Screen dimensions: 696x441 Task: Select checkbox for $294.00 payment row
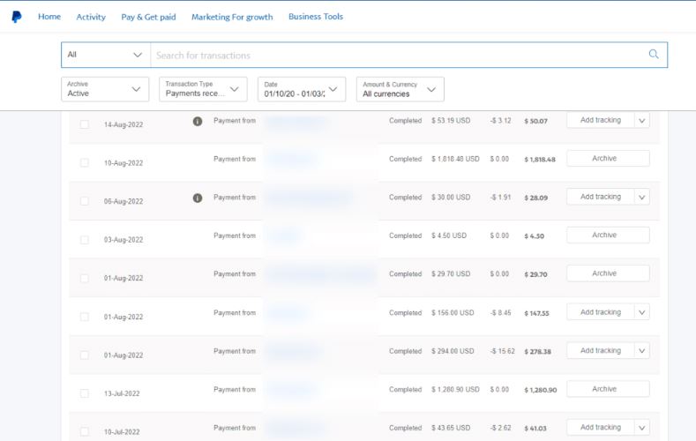[x=85, y=355]
